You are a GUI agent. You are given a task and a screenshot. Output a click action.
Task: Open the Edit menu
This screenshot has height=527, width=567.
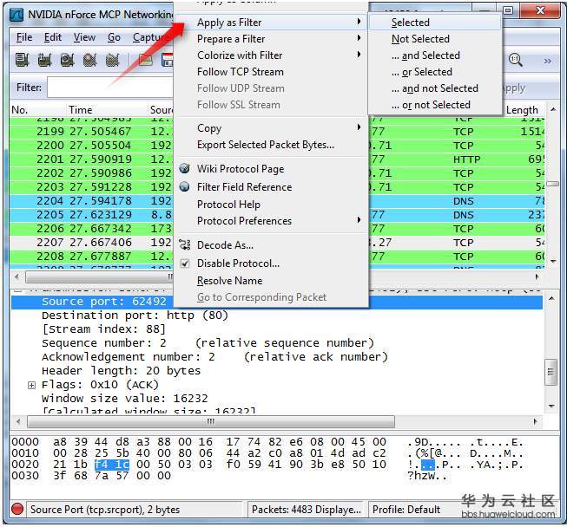point(53,37)
